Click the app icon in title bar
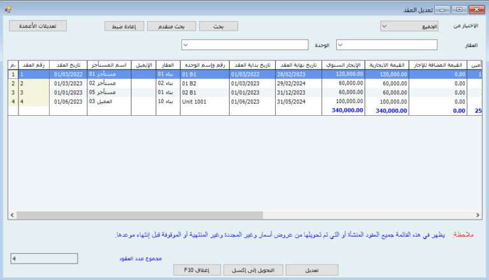This screenshot has height=280, width=489. pos(7,10)
